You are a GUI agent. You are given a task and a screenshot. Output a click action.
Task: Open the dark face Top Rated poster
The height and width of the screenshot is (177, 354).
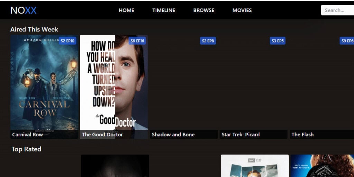115,166
